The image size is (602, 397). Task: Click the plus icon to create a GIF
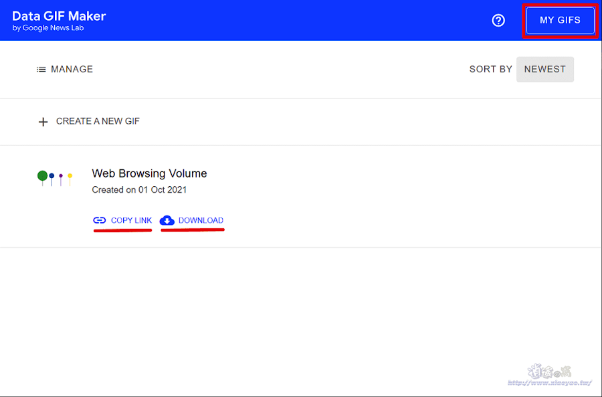click(x=43, y=122)
